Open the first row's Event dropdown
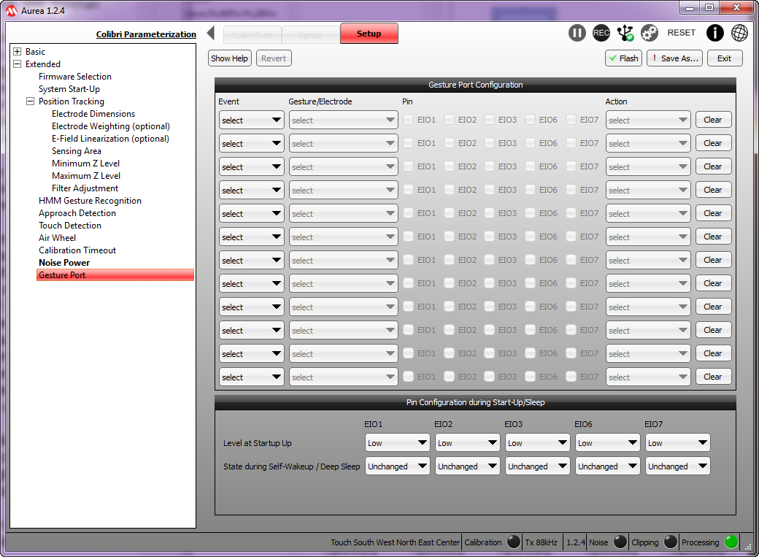759x557 pixels. (x=251, y=120)
